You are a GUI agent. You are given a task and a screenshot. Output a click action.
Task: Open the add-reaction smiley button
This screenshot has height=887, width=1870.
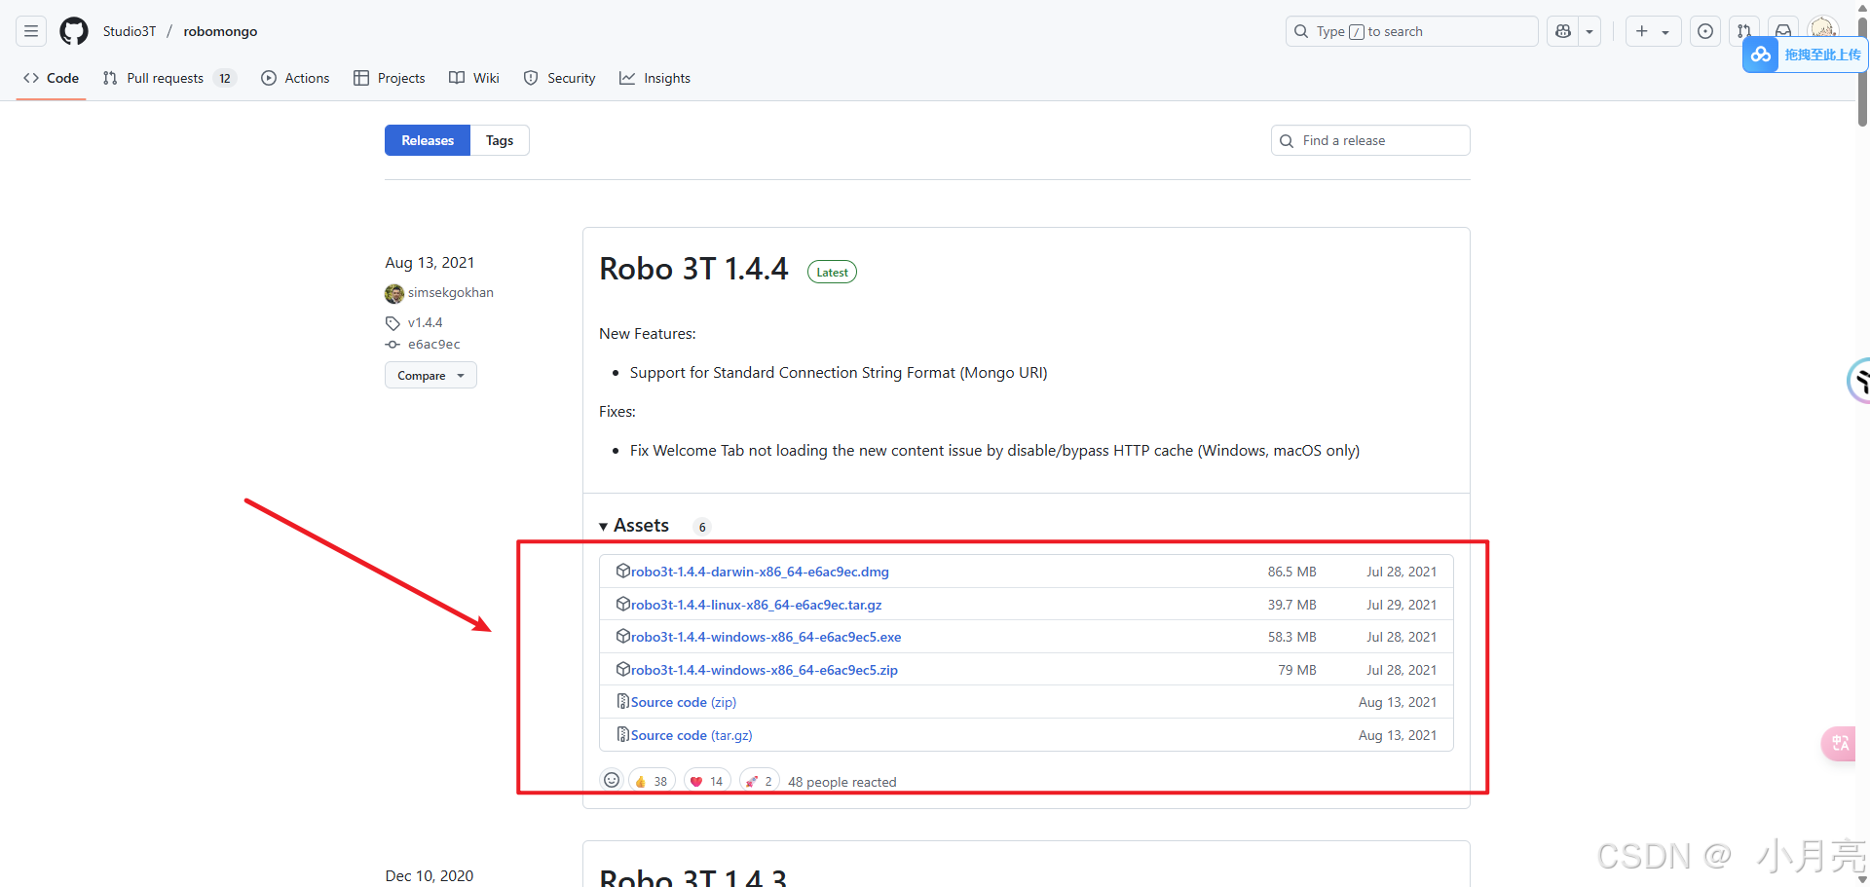pos(612,780)
